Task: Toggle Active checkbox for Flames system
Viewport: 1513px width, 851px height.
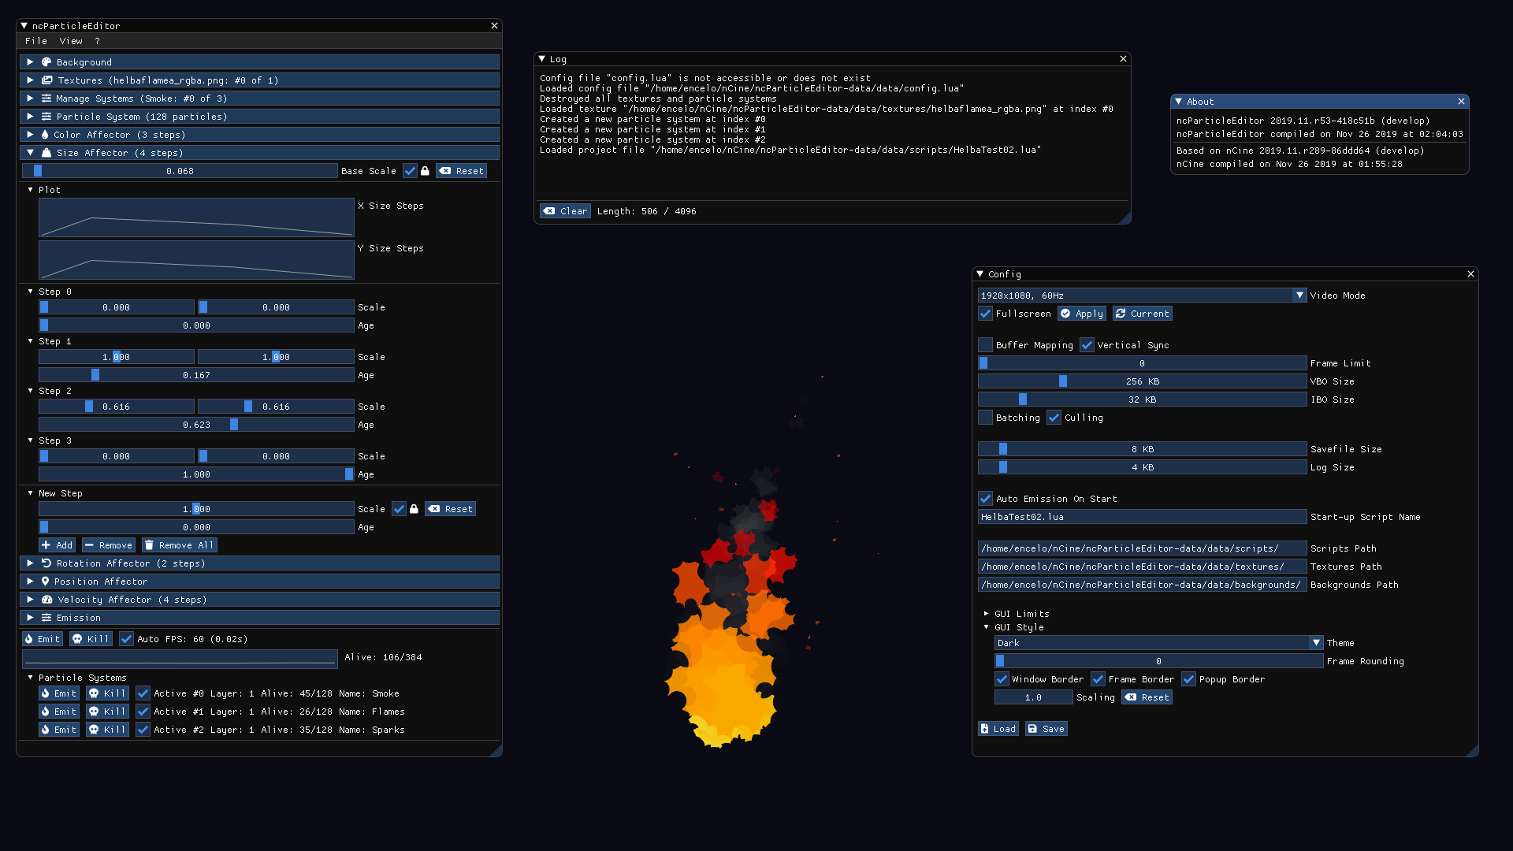Action: click(143, 712)
